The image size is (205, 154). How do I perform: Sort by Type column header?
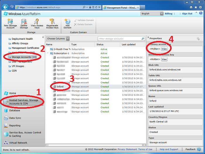tap(82, 44)
